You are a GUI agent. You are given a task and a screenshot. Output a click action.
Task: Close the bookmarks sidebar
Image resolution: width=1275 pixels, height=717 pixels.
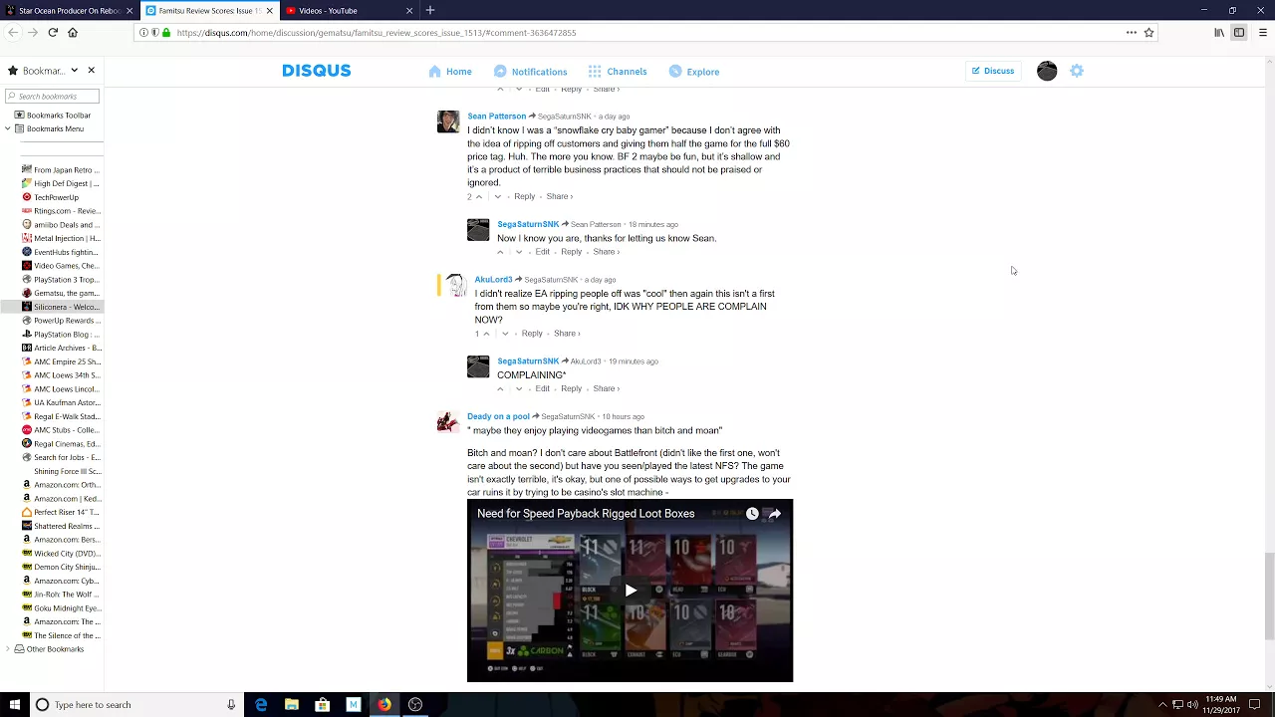tap(91, 71)
